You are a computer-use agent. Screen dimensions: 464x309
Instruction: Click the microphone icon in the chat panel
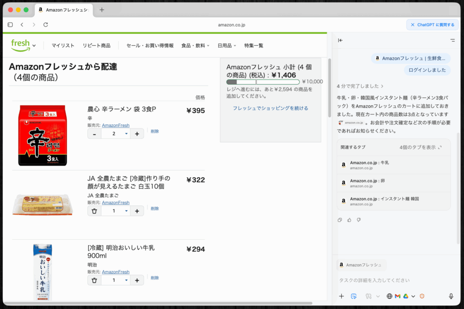click(451, 296)
